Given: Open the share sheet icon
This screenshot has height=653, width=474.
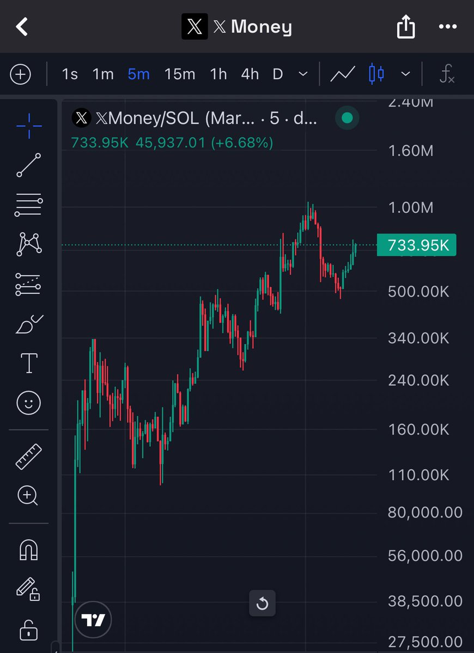Looking at the screenshot, I should (x=406, y=26).
